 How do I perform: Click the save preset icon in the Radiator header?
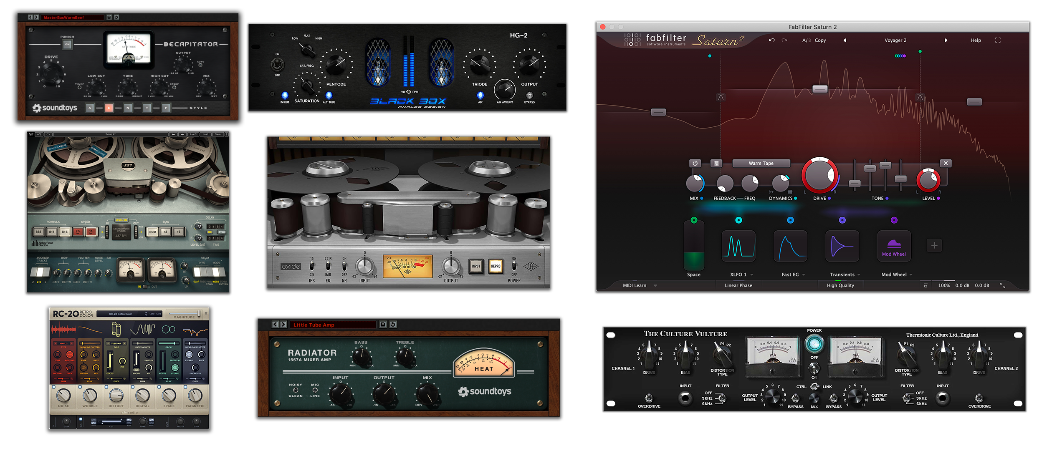(383, 324)
